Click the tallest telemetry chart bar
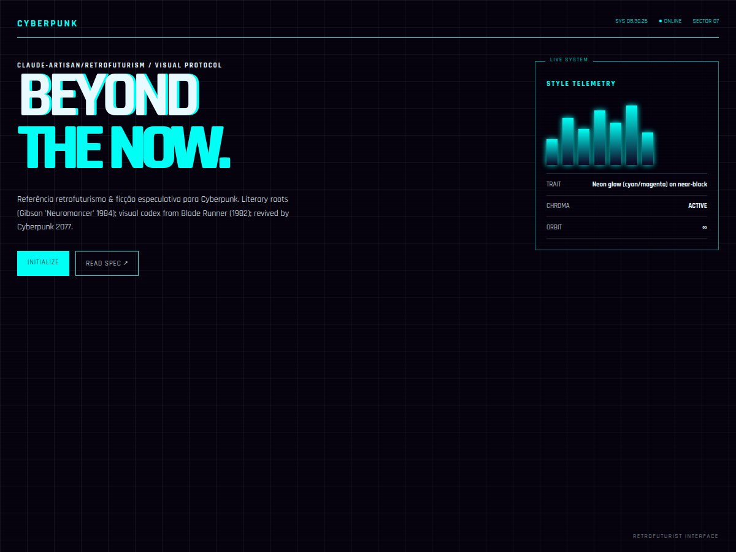The height and width of the screenshot is (552, 736). [x=632, y=135]
